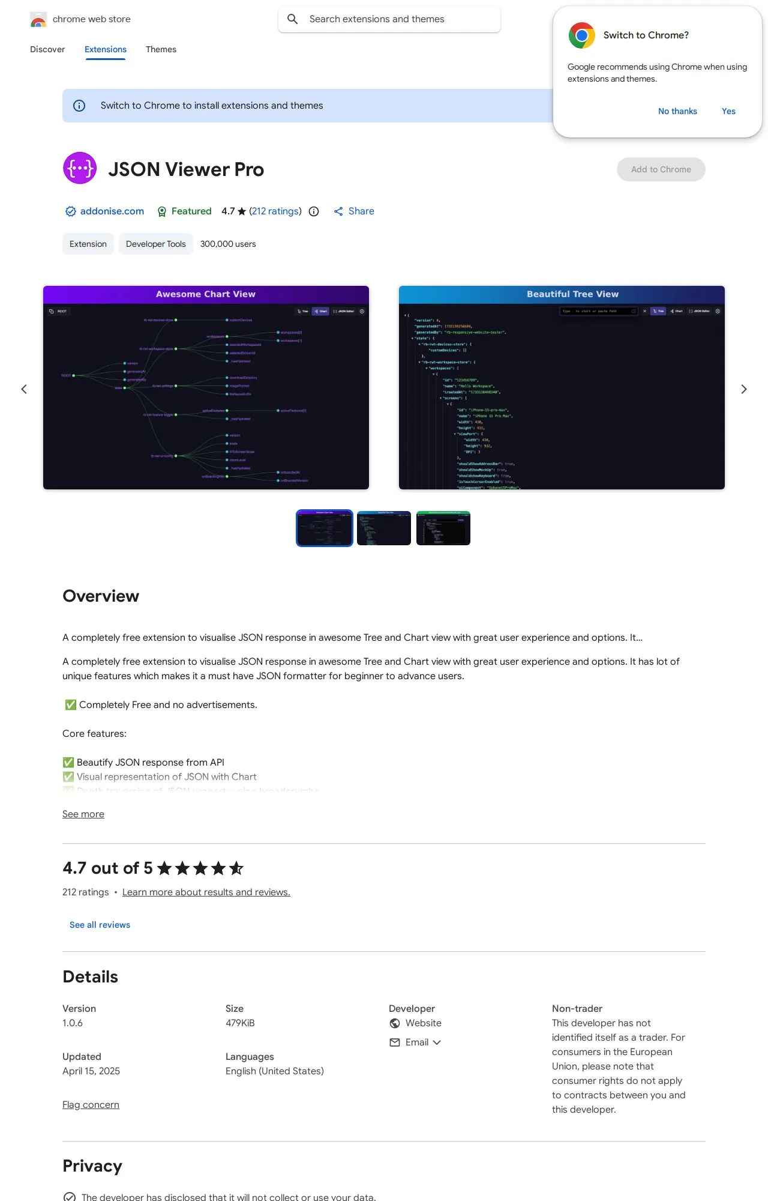Image resolution: width=768 pixels, height=1201 pixels.
Task: Click the Non-trader heading
Action: (577, 1009)
